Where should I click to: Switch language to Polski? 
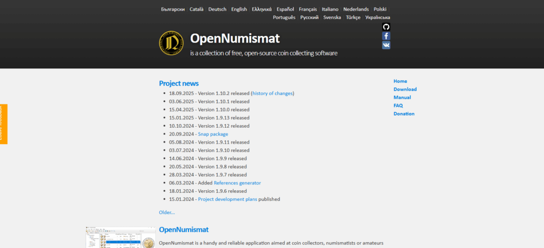(380, 10)
